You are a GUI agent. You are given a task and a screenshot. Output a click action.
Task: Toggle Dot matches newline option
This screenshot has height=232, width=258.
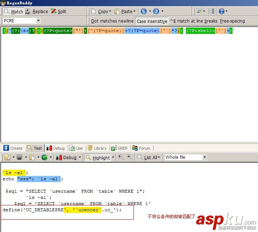click(x=112, y=21)
